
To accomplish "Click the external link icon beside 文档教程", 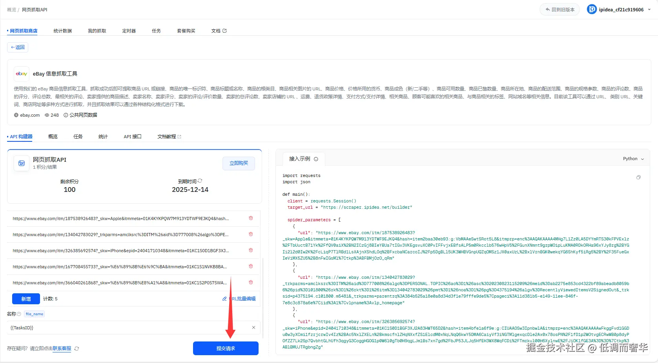I will 179,137.
